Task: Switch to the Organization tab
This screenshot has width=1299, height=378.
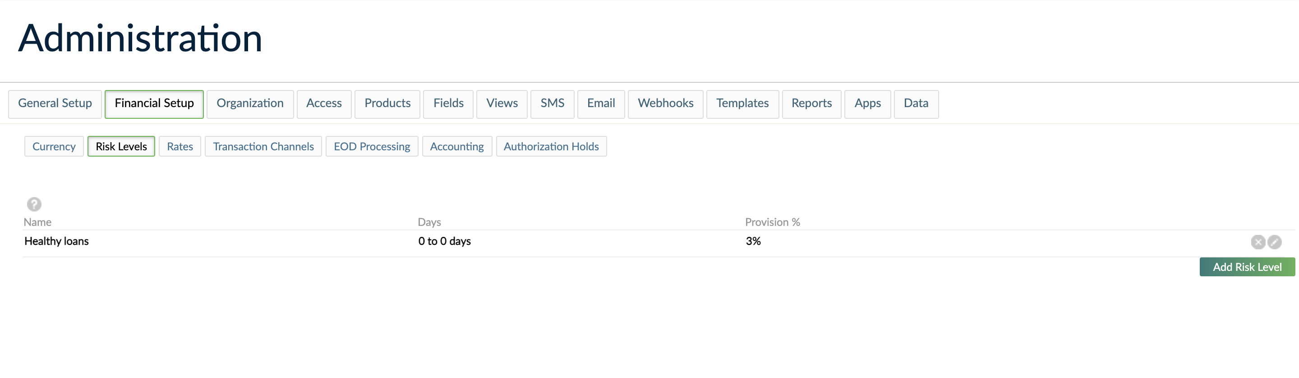Action: click(x=249, y=103)
